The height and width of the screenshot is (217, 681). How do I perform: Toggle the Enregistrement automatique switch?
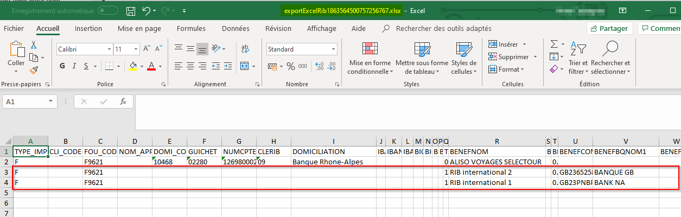coord(107,10)
